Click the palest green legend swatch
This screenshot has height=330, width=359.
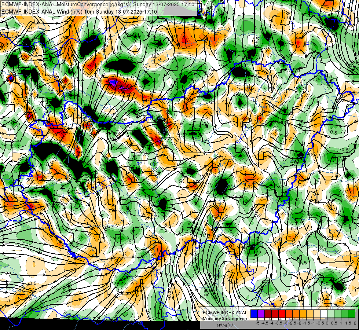[331, 314]
